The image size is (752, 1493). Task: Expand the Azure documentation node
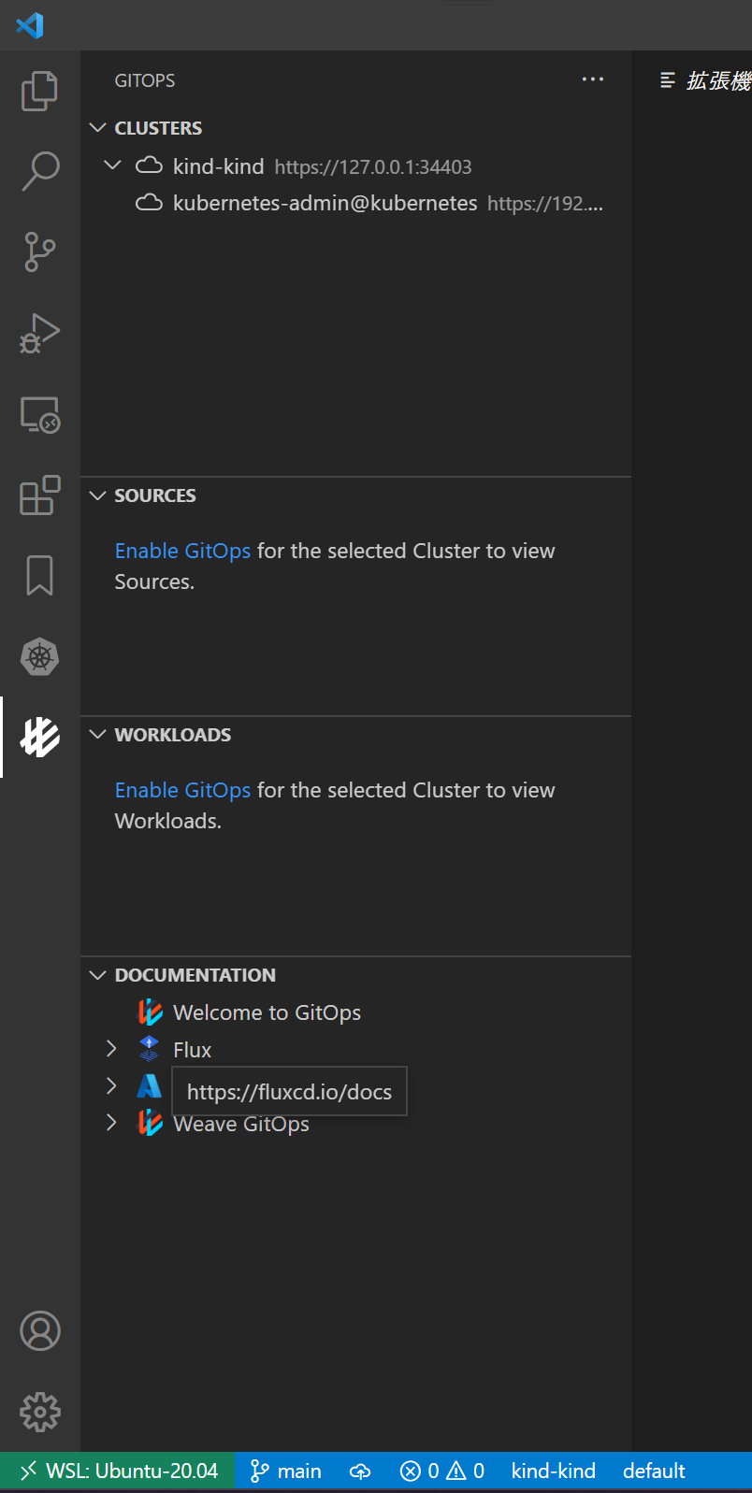coord(111,1085)
